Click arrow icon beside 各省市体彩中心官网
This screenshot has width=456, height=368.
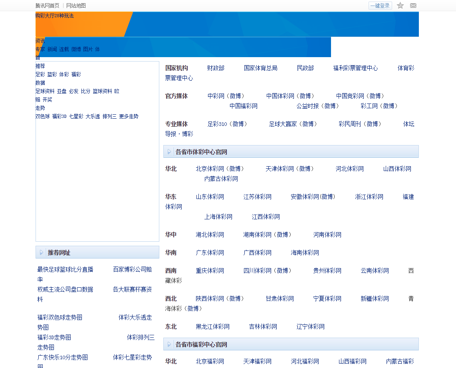pos(169,152)
